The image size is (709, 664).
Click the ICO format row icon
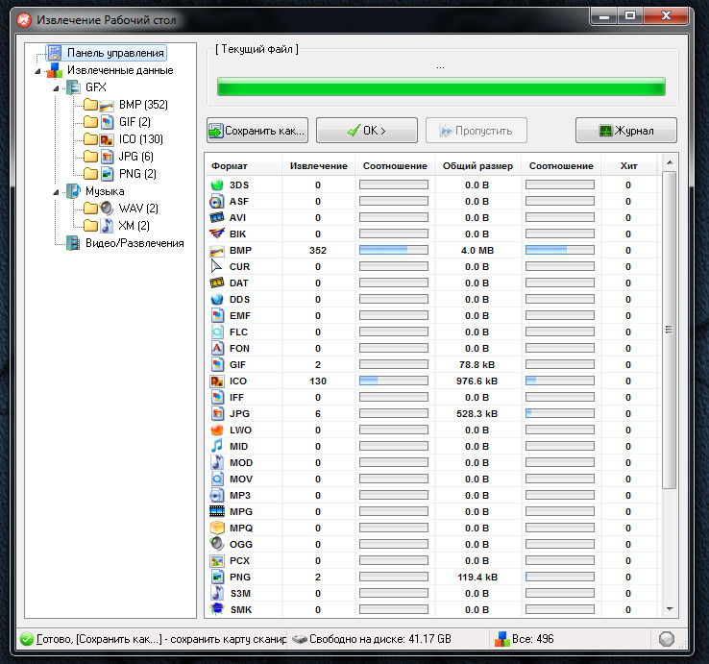(217, 381)
